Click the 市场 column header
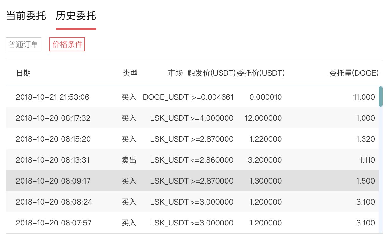Screen dimensions: 387x242 [x=175, y=73]
